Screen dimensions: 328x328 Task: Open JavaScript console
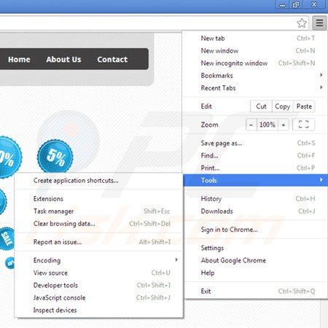[98, 297]
